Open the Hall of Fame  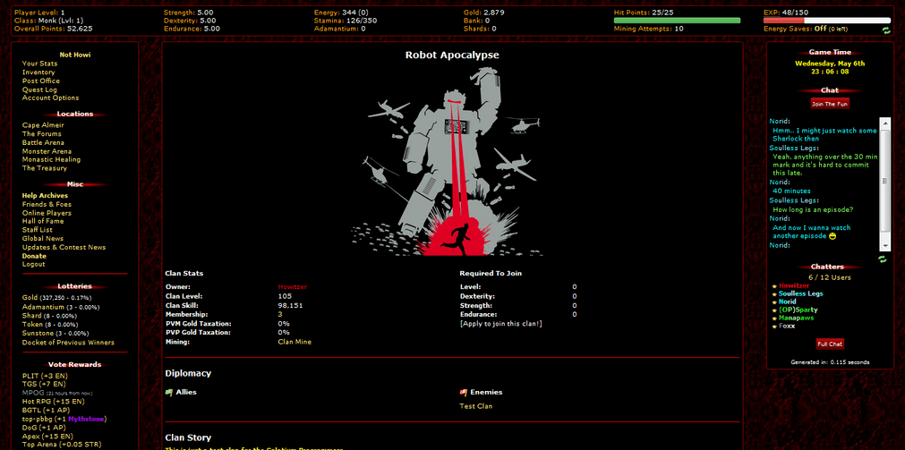click(43, 221)
